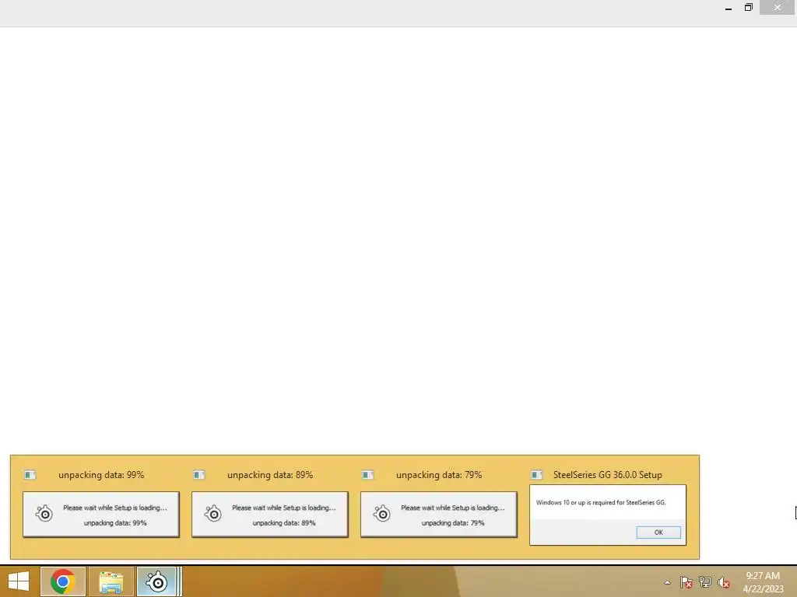Click SteelSeries logo in the 99% preview
Screen dimensions: 797x597
click(44, 513)
